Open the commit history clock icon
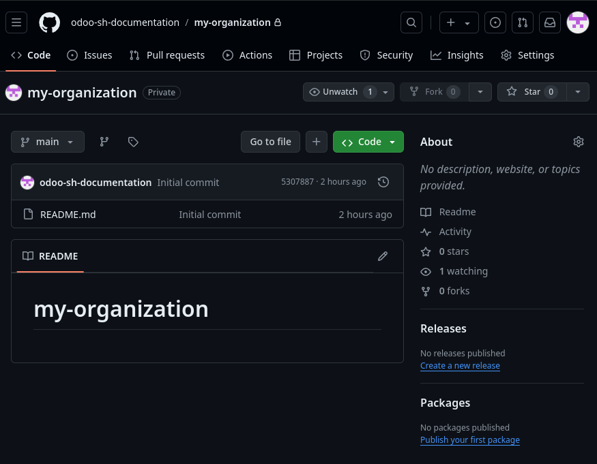Image resolution: width=597 pixels, height=464 pixels. click(x=383, y=182)
